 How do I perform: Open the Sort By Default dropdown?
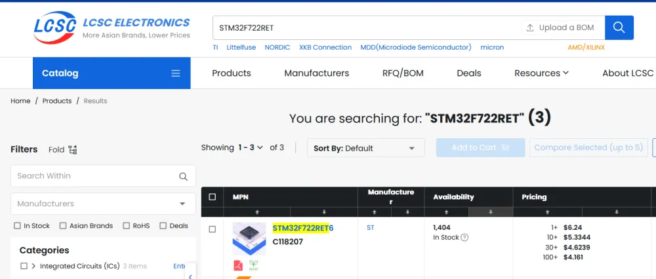pos(365,148)
